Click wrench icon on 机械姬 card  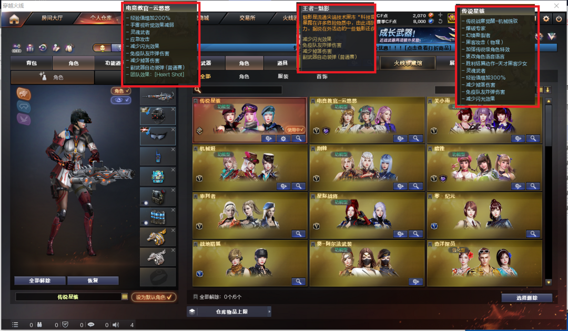pyautogui.click(x=283, y=186)
